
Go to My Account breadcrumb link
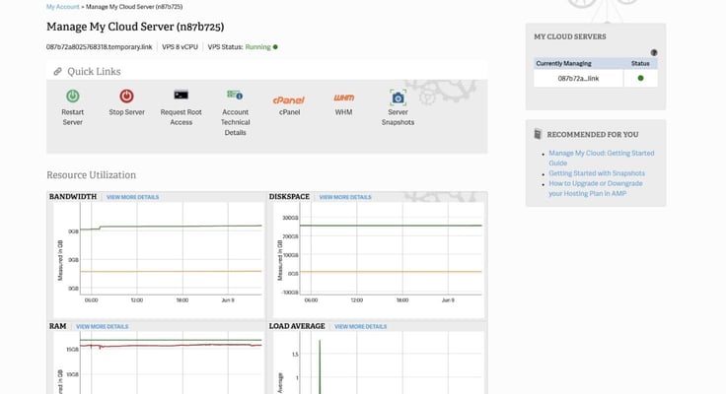(x=62, y=7)
